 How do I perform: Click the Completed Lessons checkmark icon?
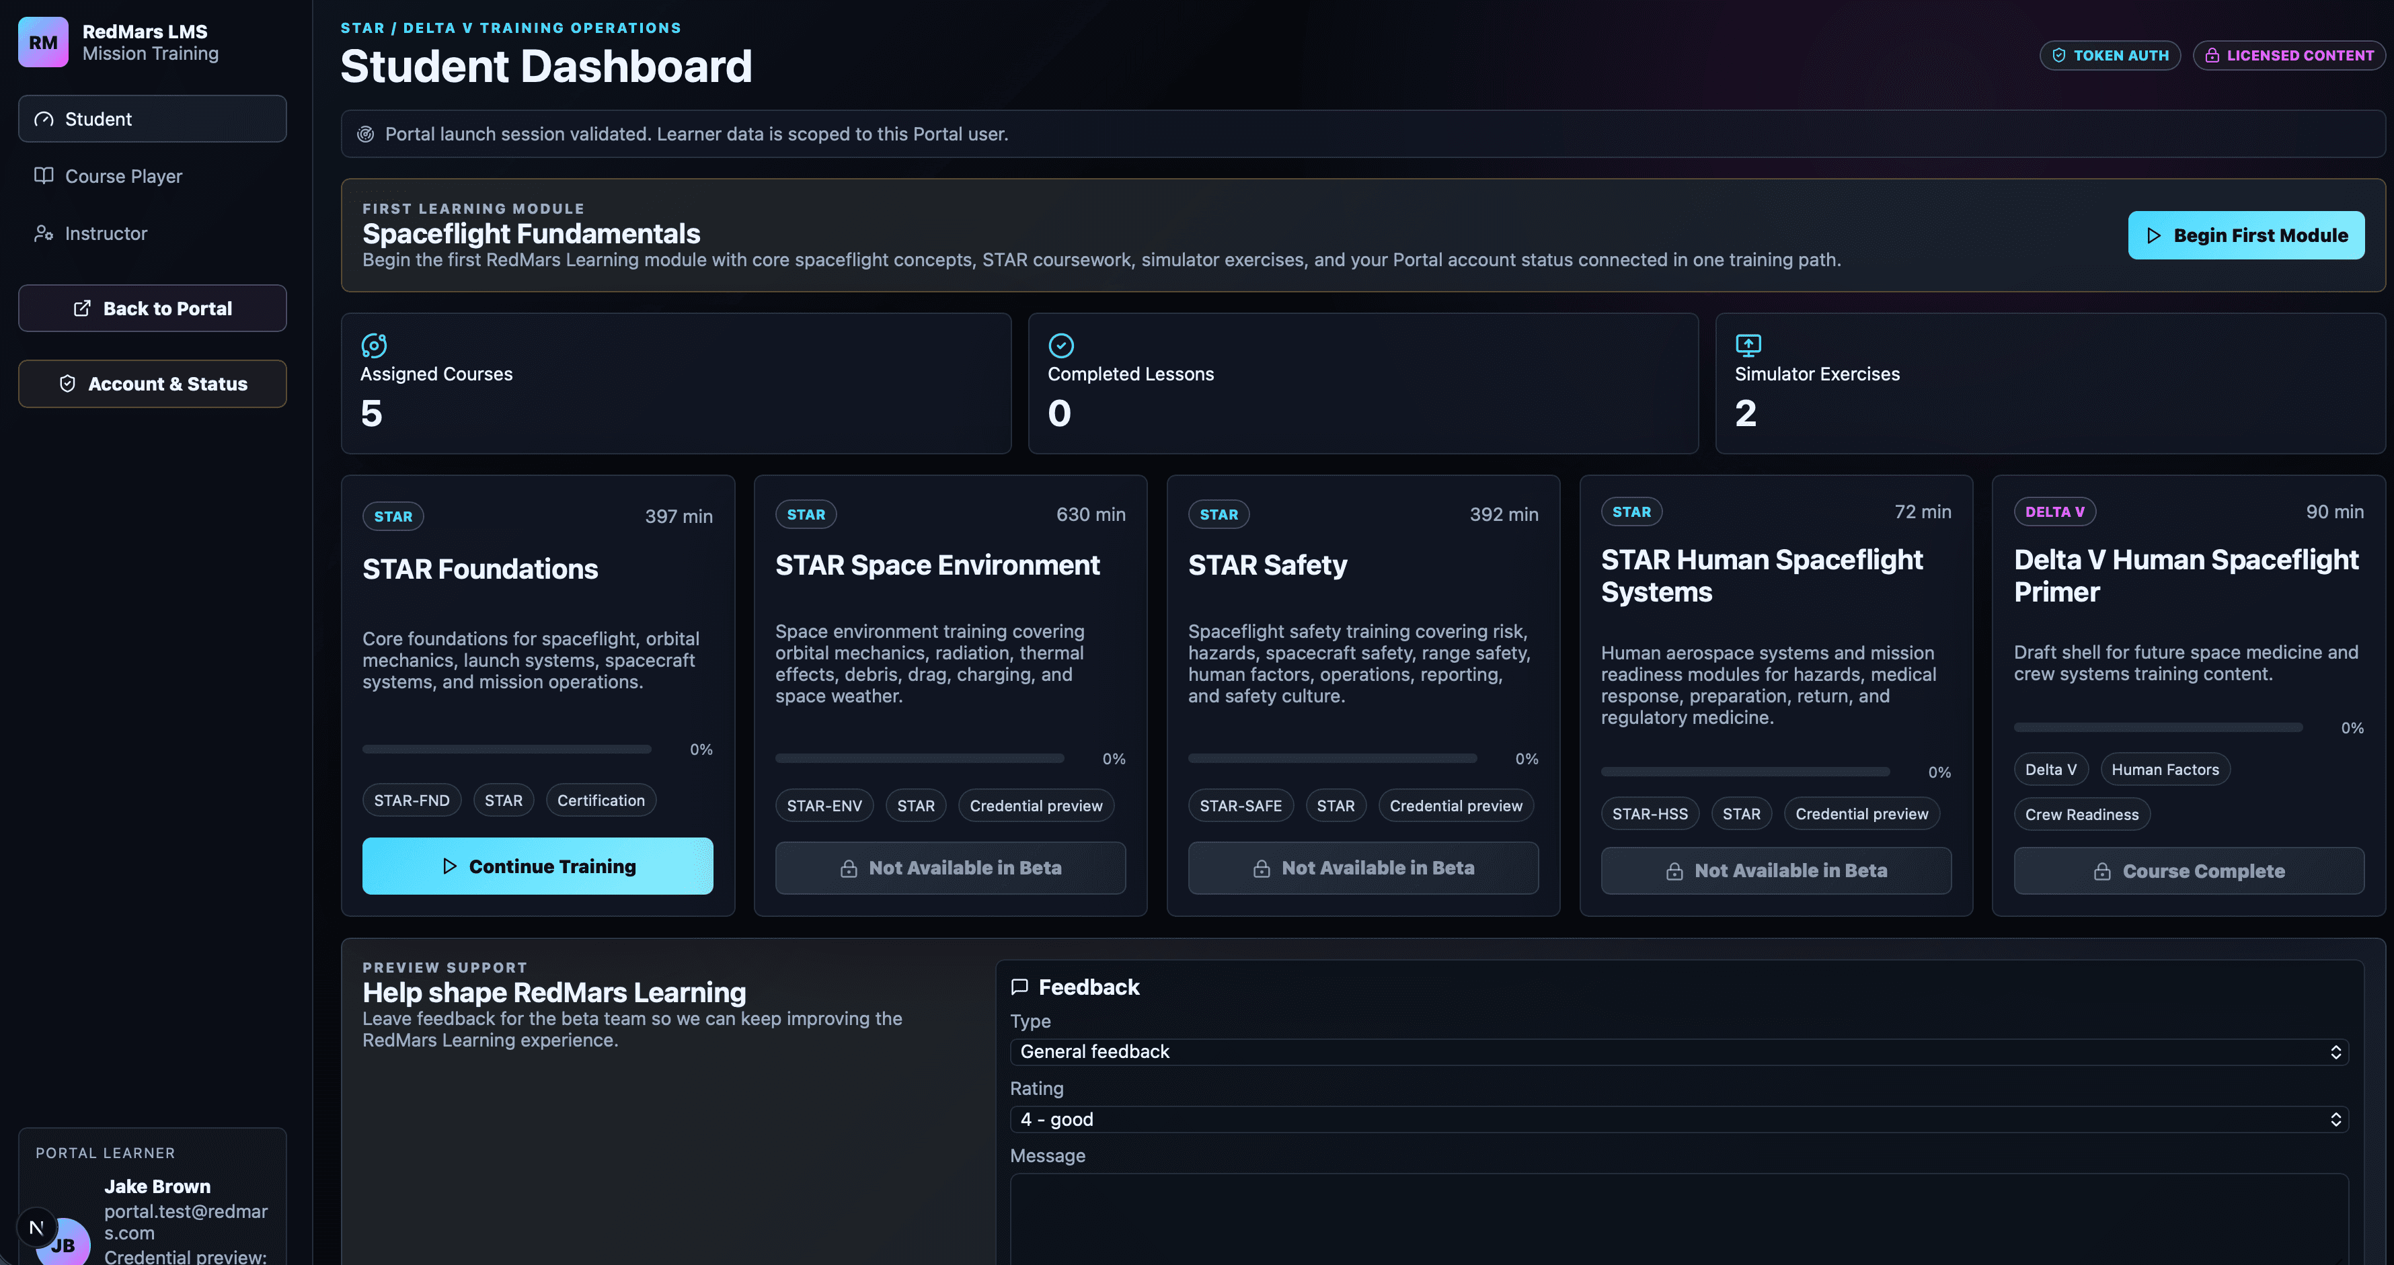(x=1060, y=345)
